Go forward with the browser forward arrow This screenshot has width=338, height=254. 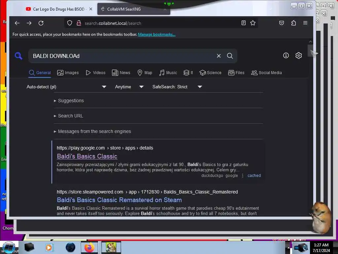(29, 23)
